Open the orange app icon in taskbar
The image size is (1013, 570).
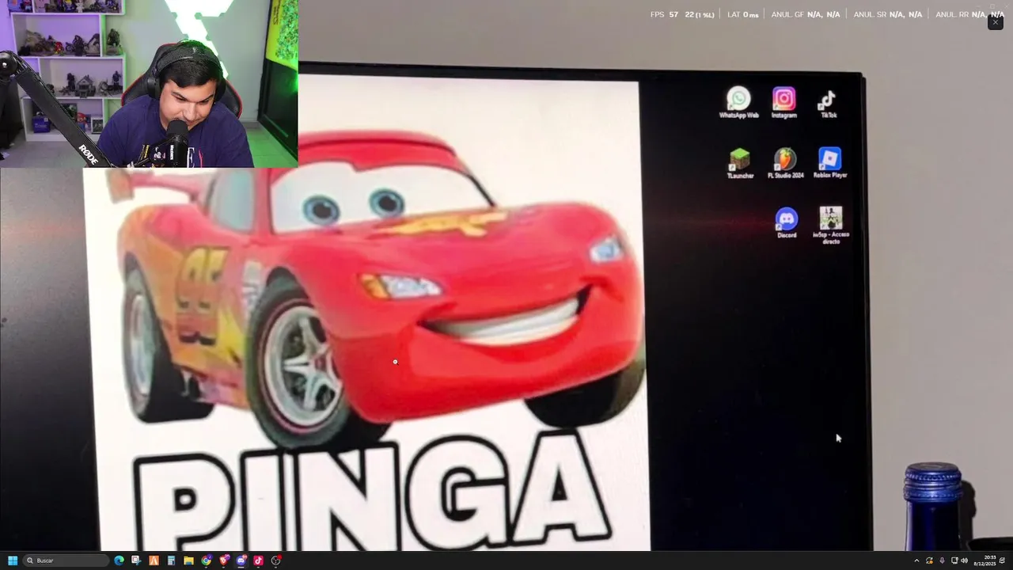pyautogui.click(x=154, y=560)
